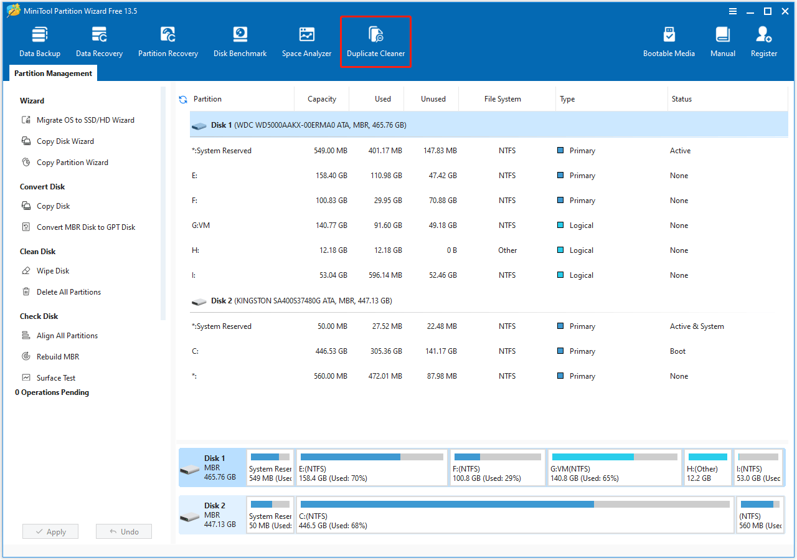This screenshot has width=797, height=560.
Task: Open the Bootable Media creator
Action: tap(669, 40)
